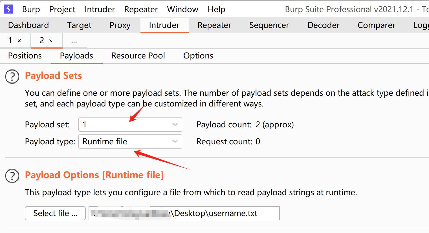Screen dimensions: 429x233
Task: Click the Select file button
Action: click(x=55, y=213)
